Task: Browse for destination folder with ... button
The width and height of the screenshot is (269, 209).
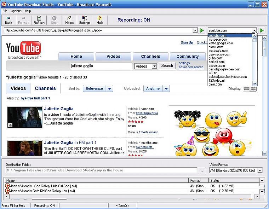Action: 202,170
